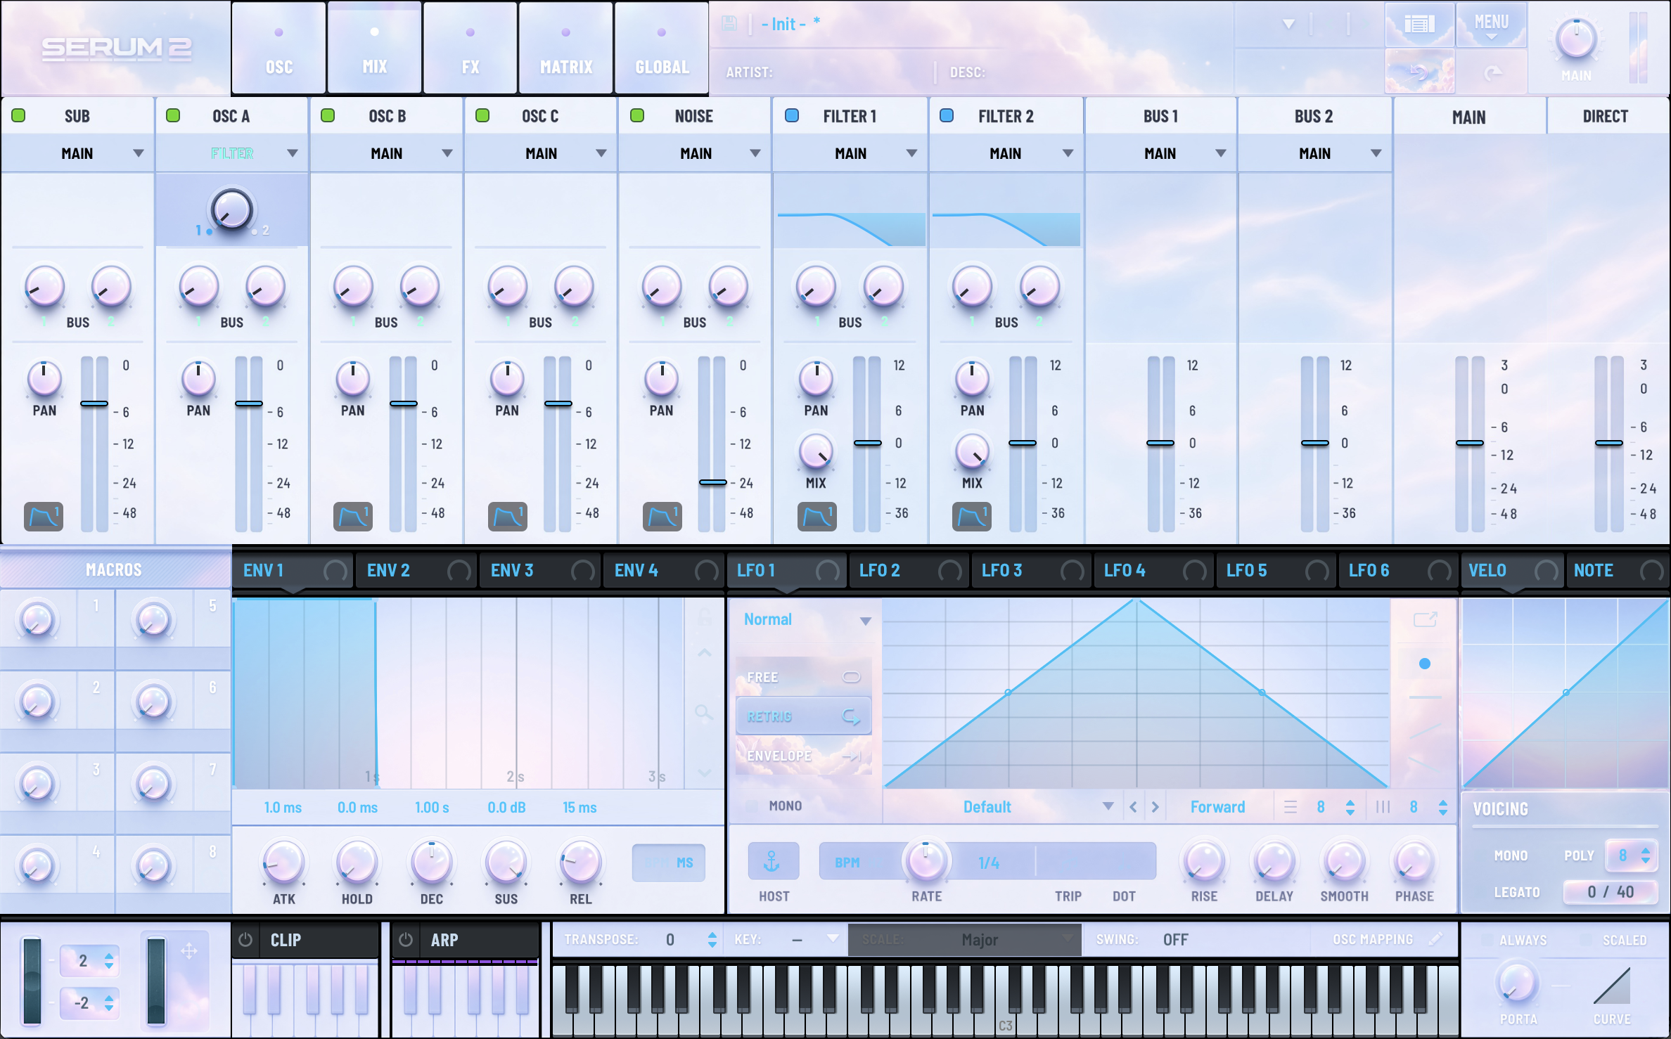Disable the SUB oscillator enable light
Screen dimensions: 1671x1039
(x=19, y=115)
